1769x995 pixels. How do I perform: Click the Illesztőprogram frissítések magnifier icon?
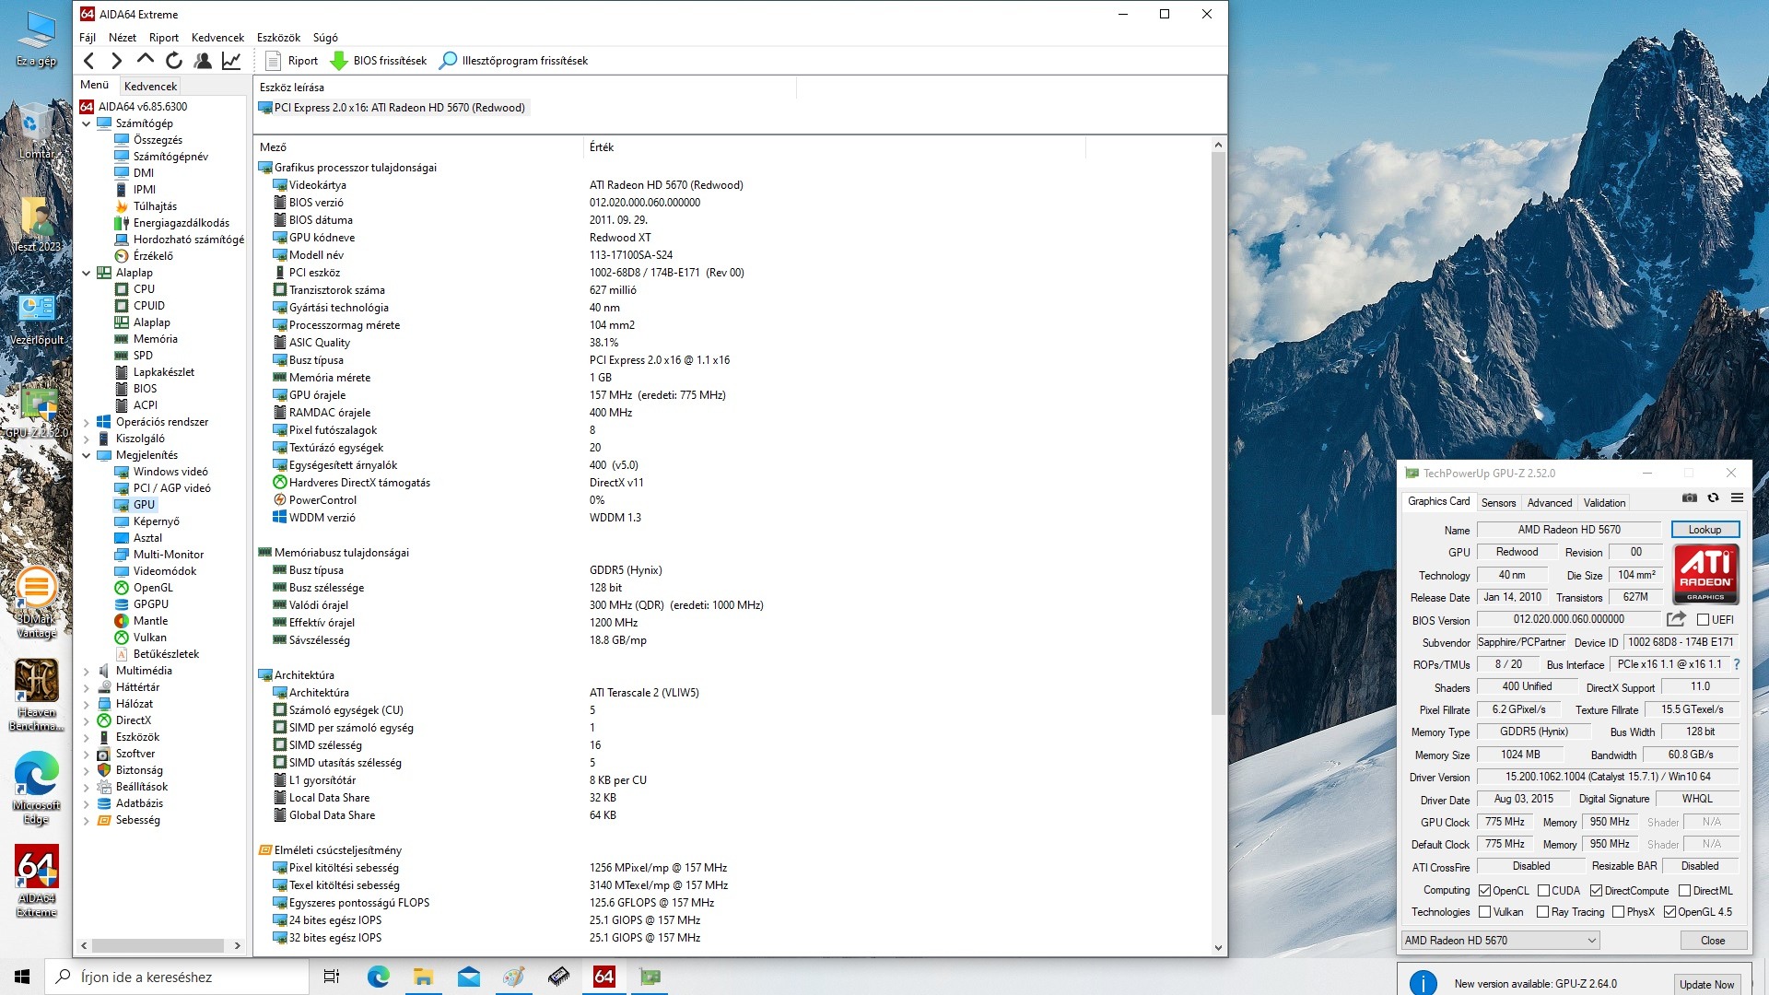(x=448, y=61)
